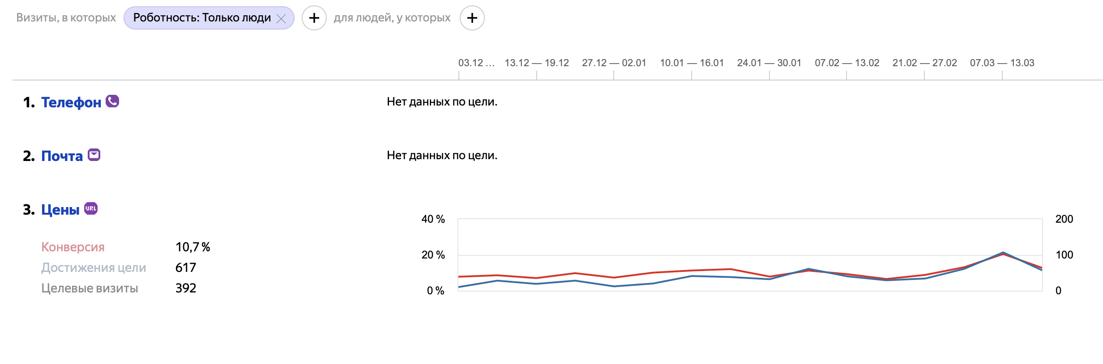Select the 13.12 — 19.12 week marker

[537, 63]
